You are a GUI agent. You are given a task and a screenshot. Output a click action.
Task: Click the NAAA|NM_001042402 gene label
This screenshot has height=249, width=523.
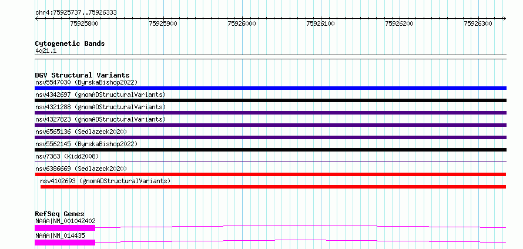pyautogui.click(x=65, y=221)
